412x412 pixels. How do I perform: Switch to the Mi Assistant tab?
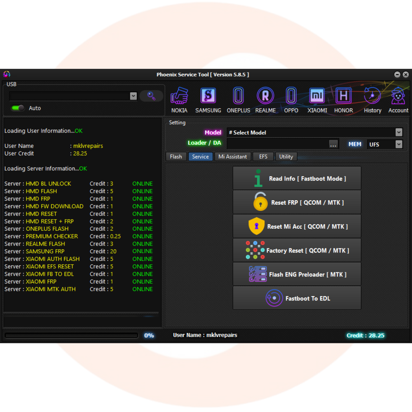(x=232, y=157)
